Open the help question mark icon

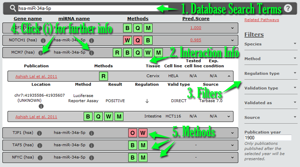[x=288, y=8]
